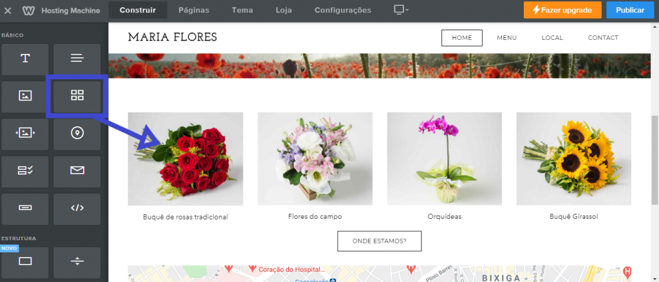Viewport: 659px width, 282px height.
Task: Click the Publicar button
Action: click(630, 10)
